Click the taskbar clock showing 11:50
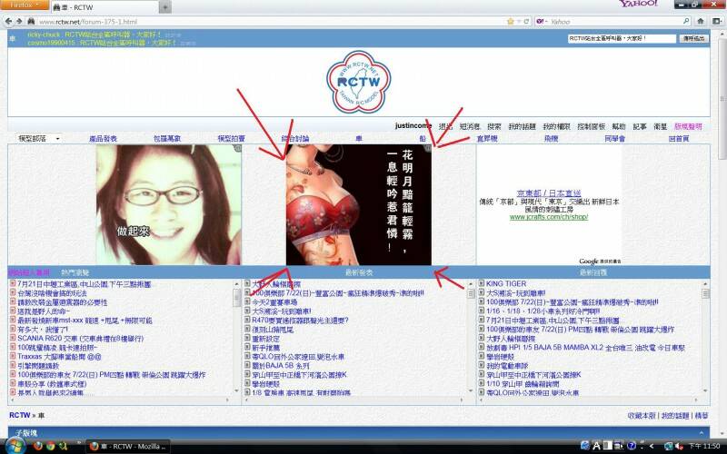This screenshot has width=727, height=454. coord(705,446)
